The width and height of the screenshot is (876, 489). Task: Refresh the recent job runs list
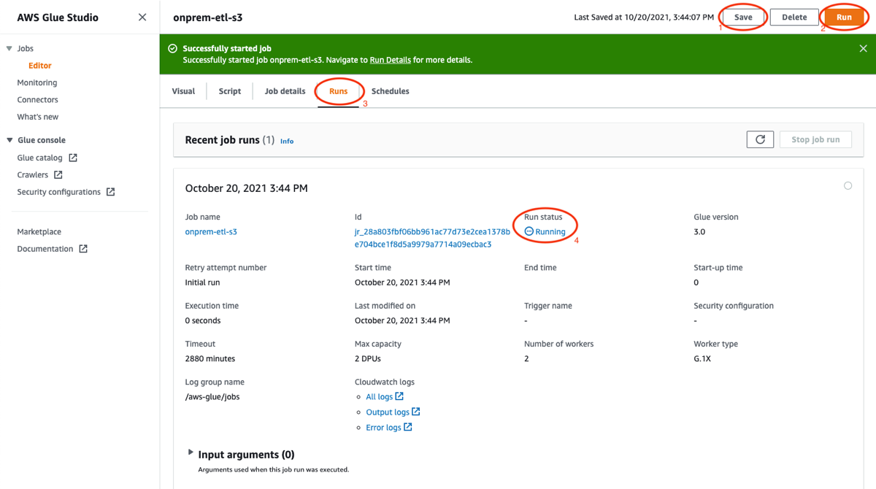pyautogui.click(x=760, y=139)
